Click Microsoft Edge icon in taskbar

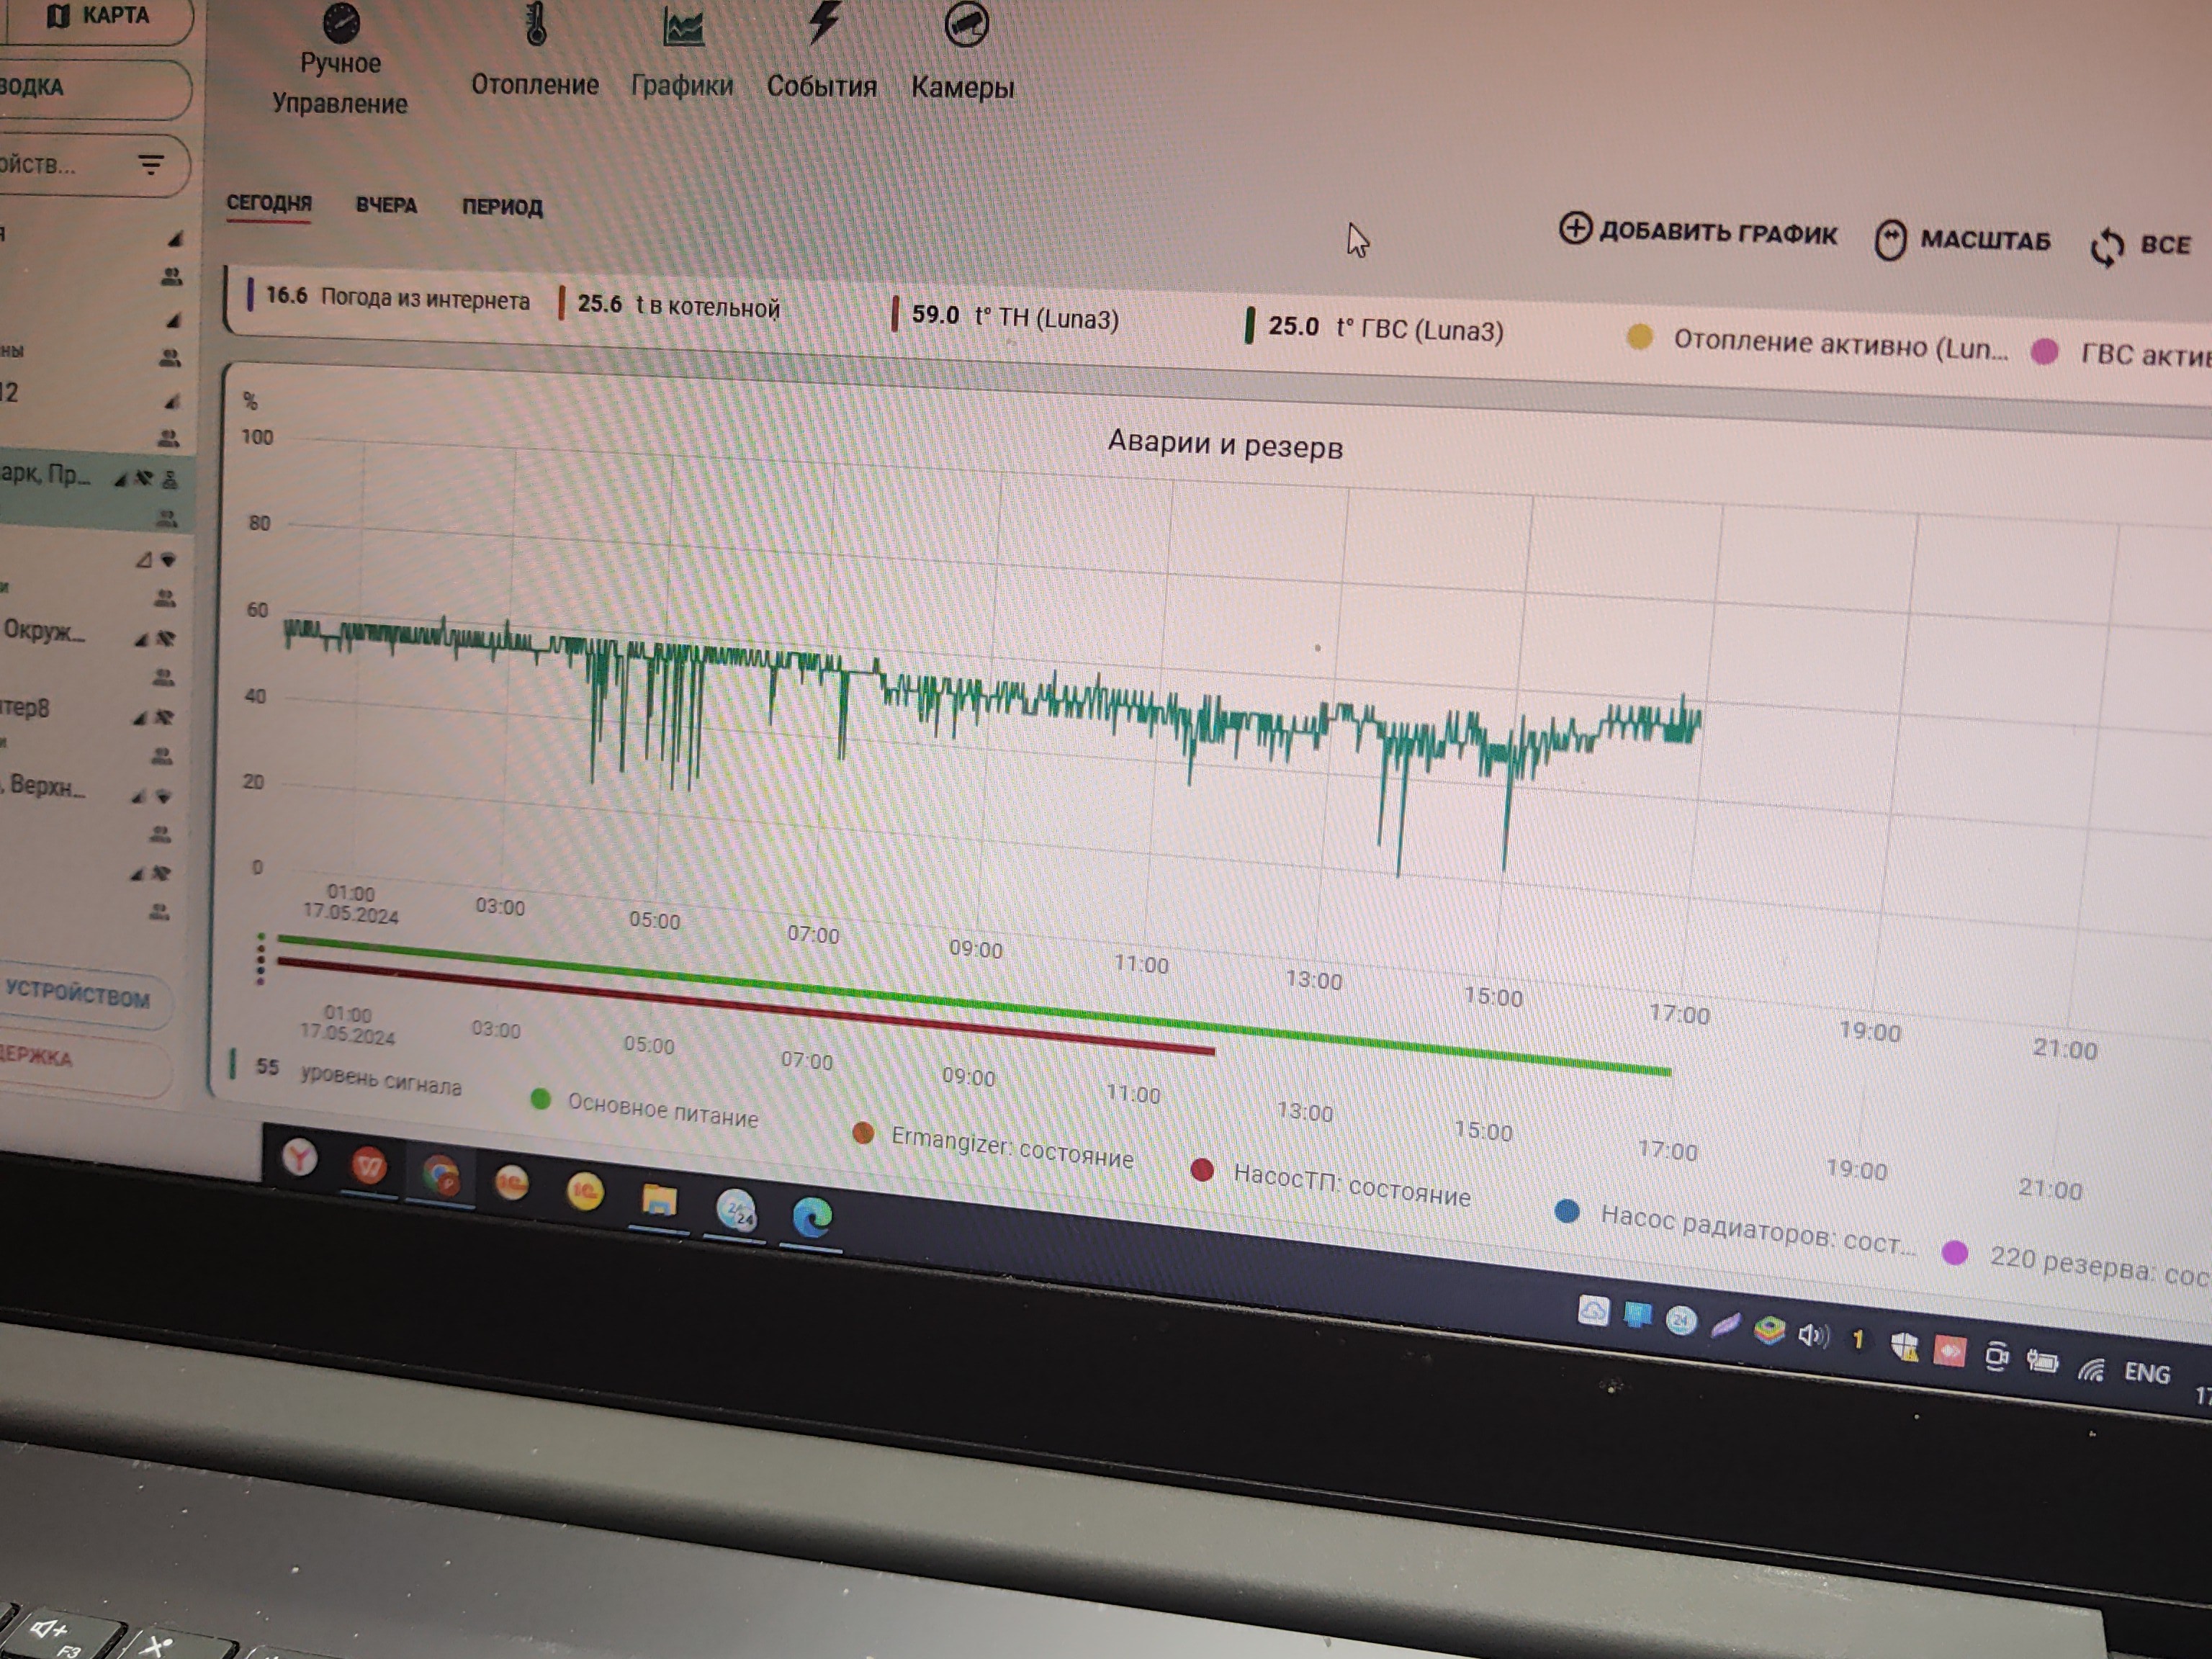click(x=812, y=1217)
